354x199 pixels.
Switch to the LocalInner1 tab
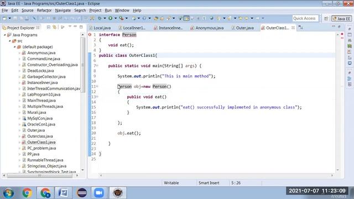[132, 28]
